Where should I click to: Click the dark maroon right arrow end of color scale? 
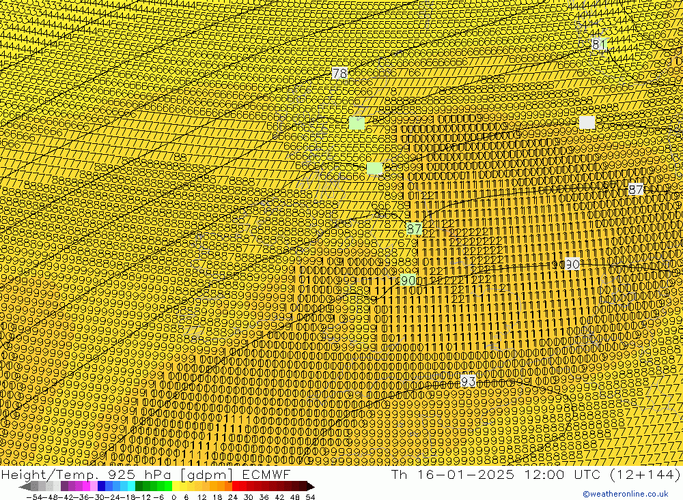point(311,486)
